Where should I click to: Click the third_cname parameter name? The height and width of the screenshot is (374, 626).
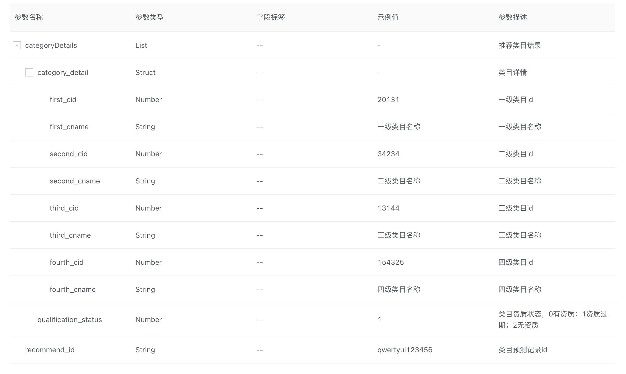tap(70, 235)
